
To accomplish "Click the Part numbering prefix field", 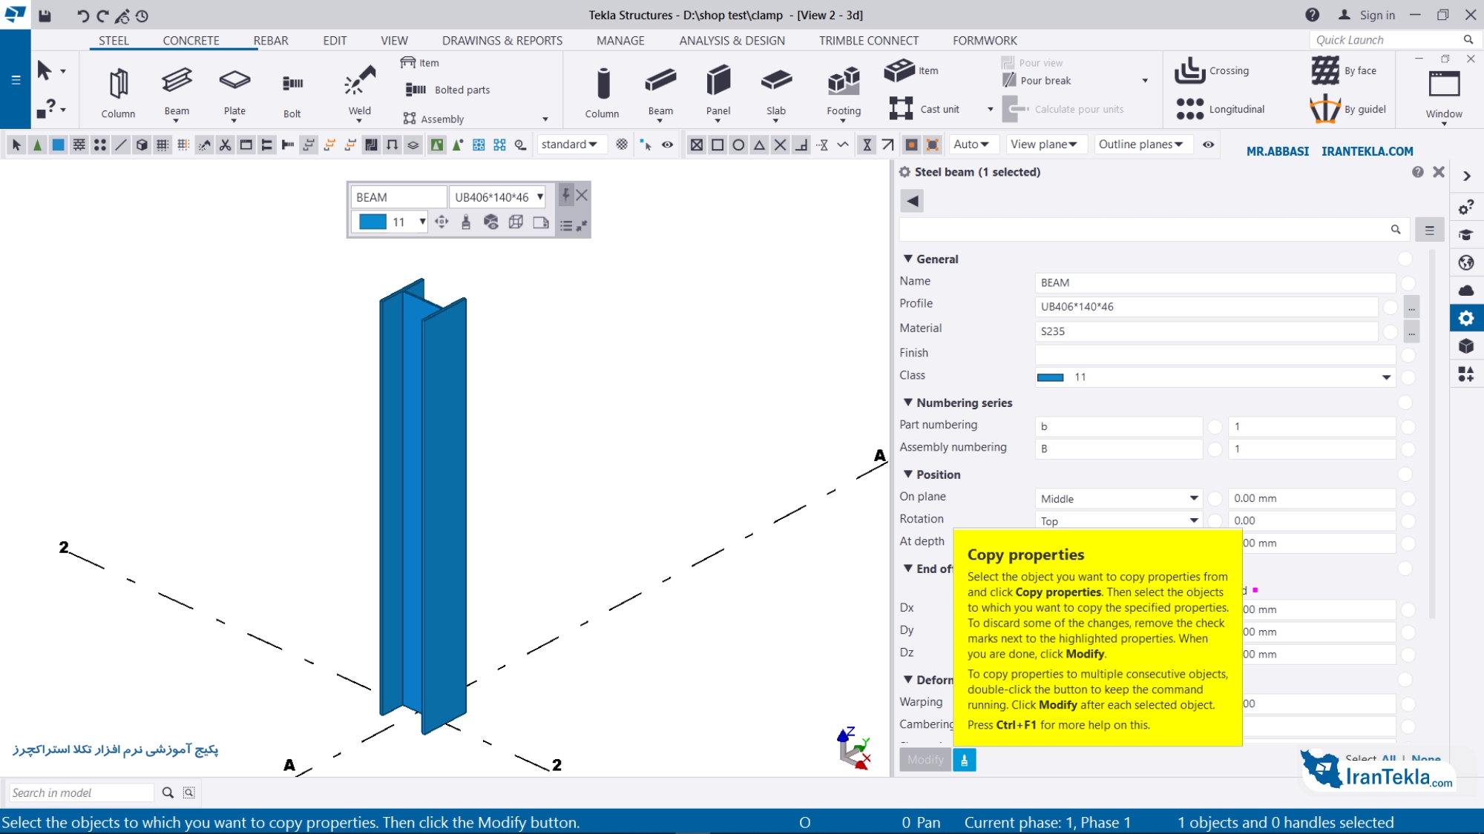I will 1118,427.
